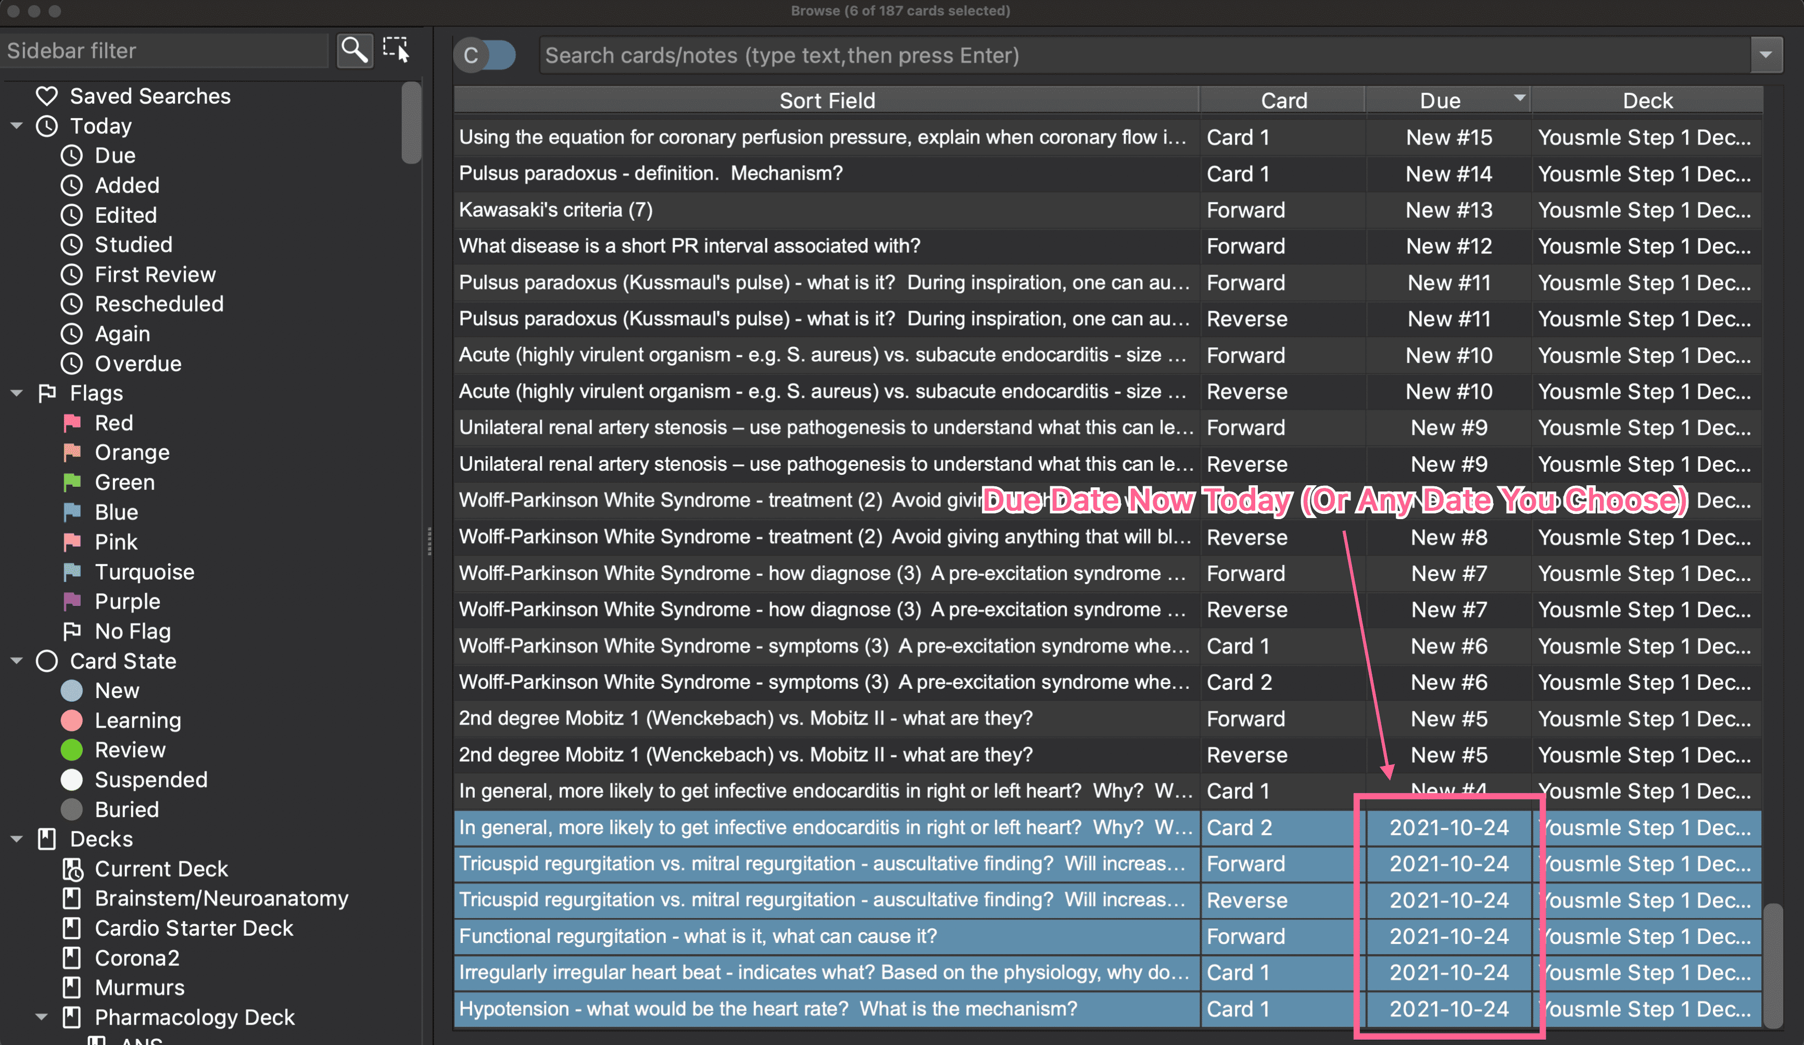This screenshot has width=1804, height=1045.
Task: Open the Cardio Starter Deck
Action: (x=193, y=928)
